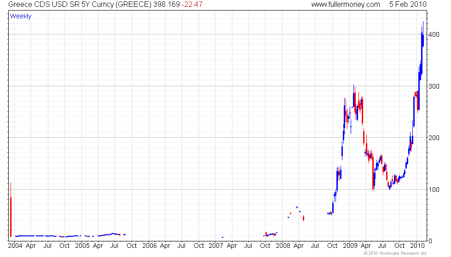Open the www.fullermoney.com link text
Viewport: 451px width, 257px height.
346,4
